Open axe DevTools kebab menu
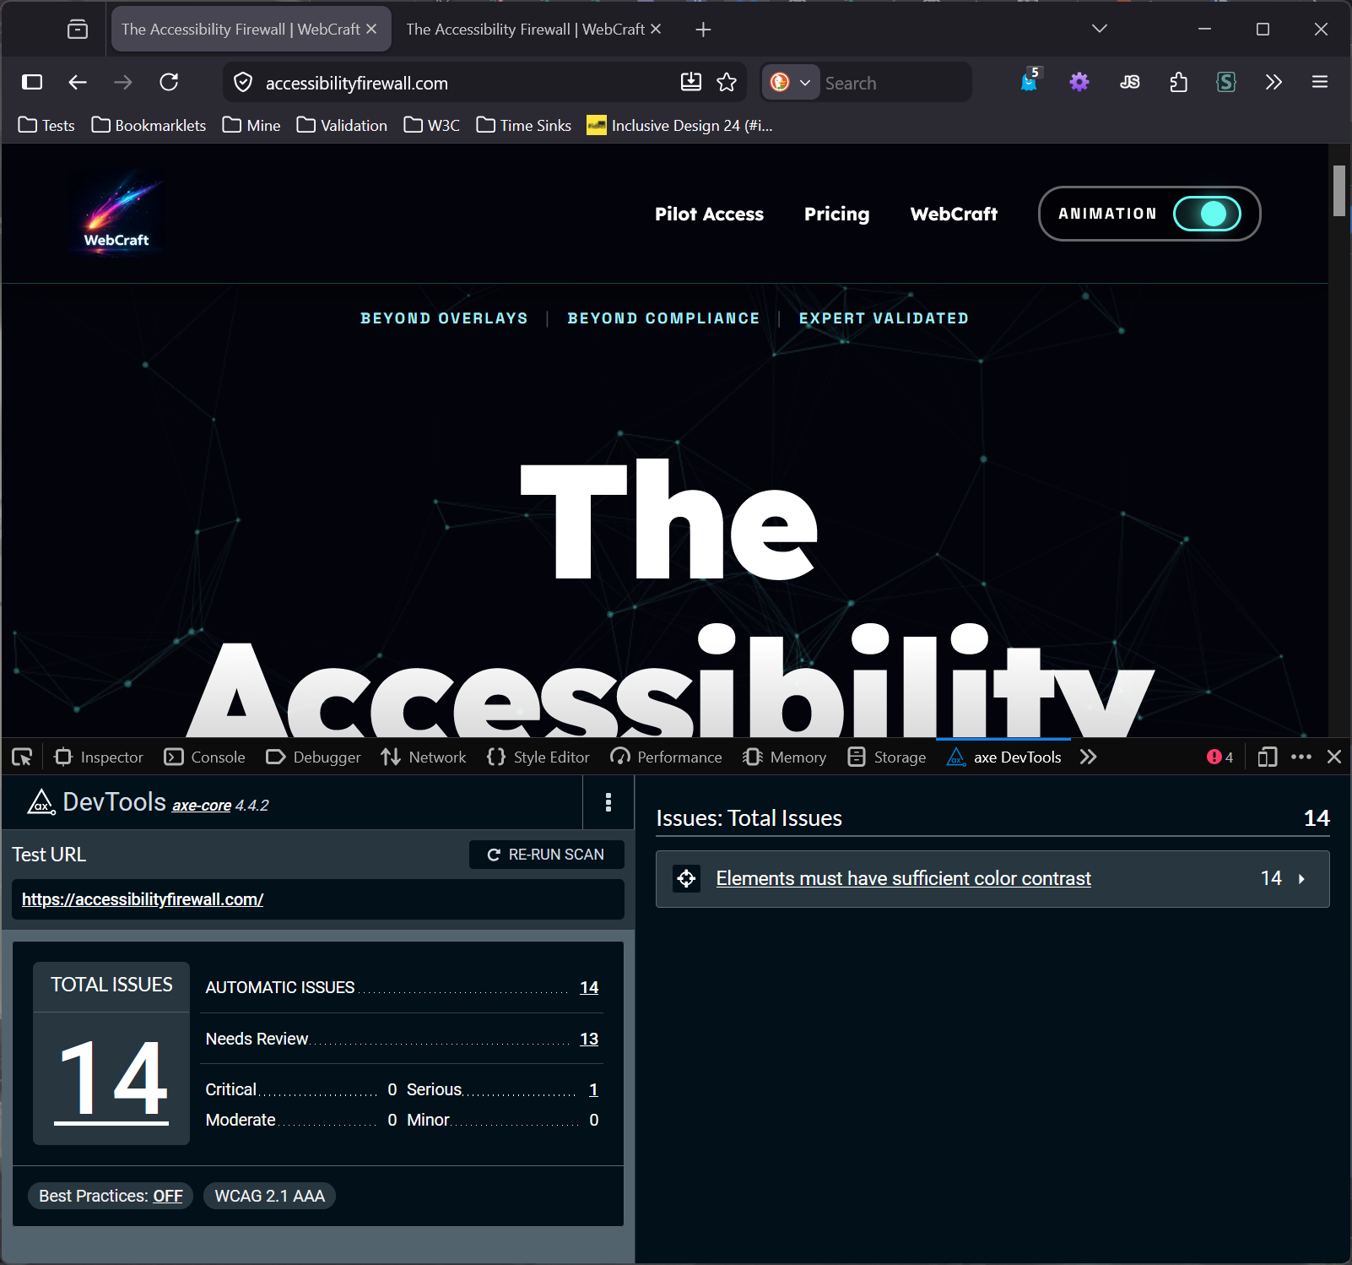This screenshot has height=1265, width=1352. (x=608, y=802)
